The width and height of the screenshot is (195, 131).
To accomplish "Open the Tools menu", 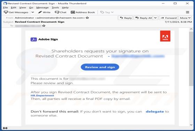I will [55, 8].
